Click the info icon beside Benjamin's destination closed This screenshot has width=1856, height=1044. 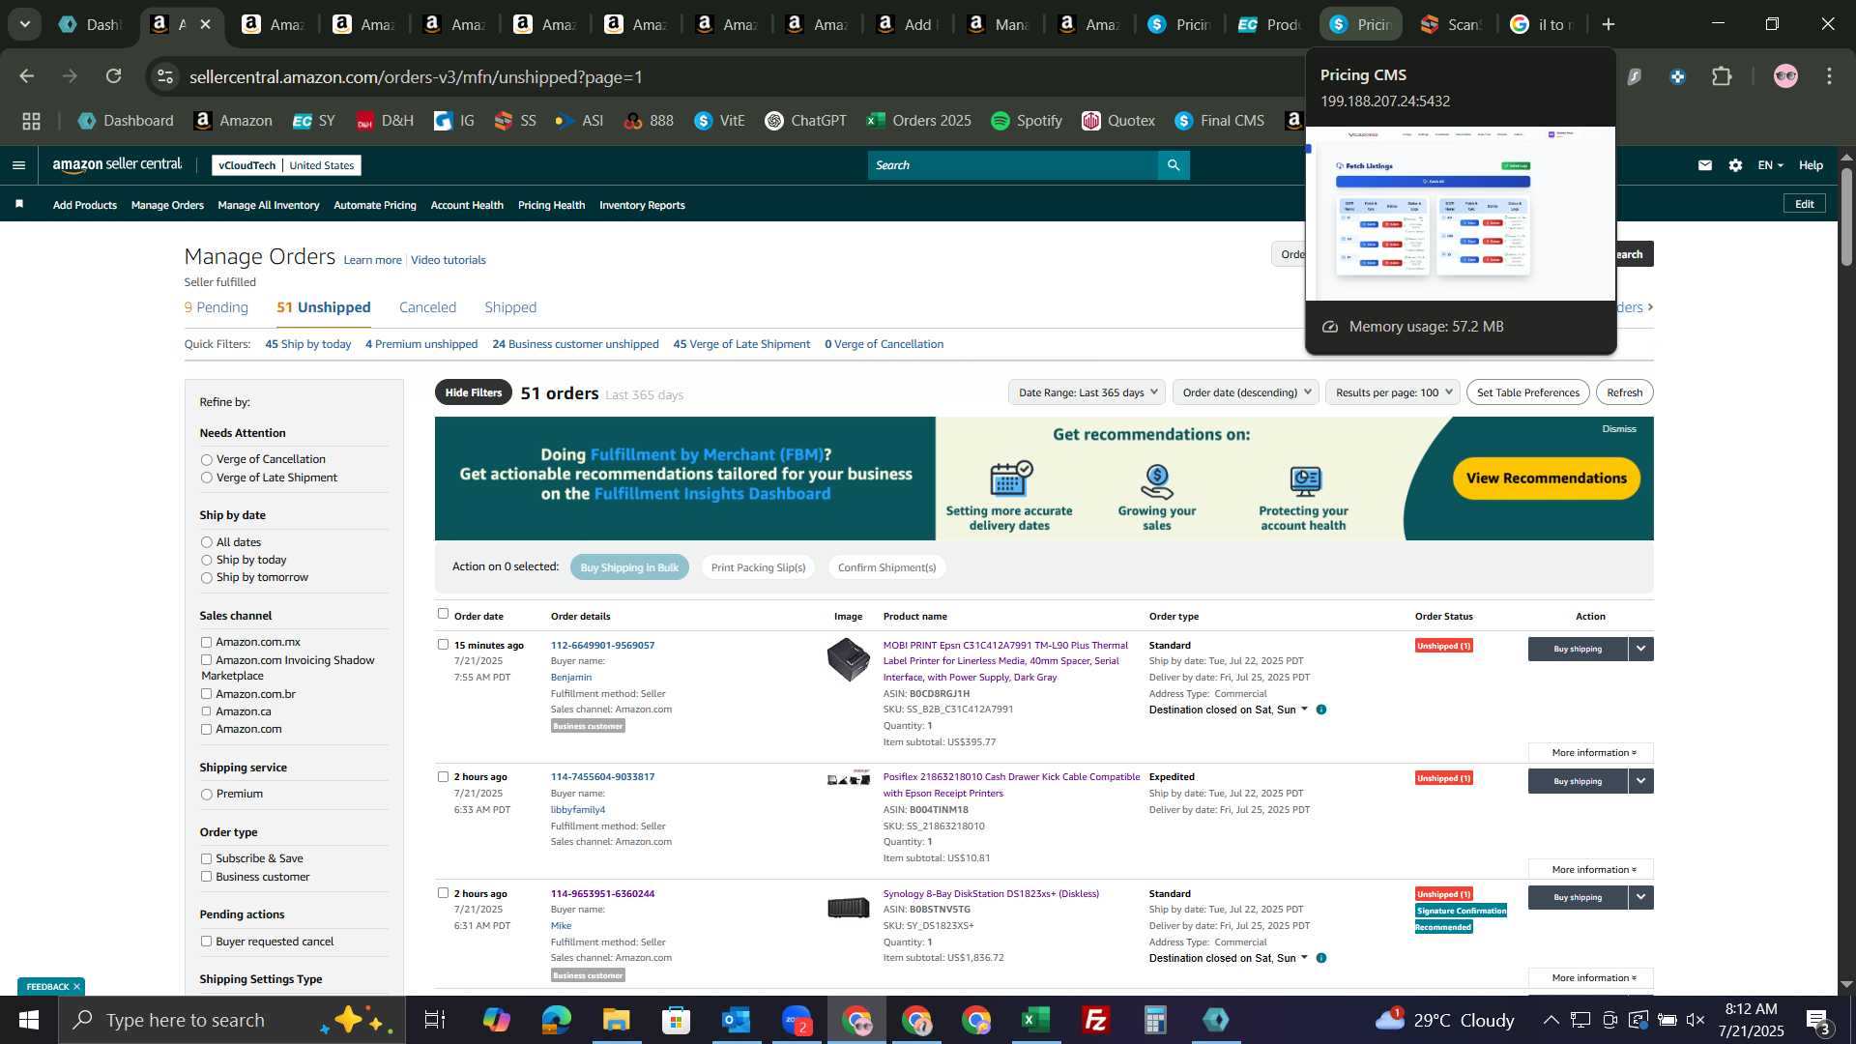pyautogui.click(x=1321, y=710)
